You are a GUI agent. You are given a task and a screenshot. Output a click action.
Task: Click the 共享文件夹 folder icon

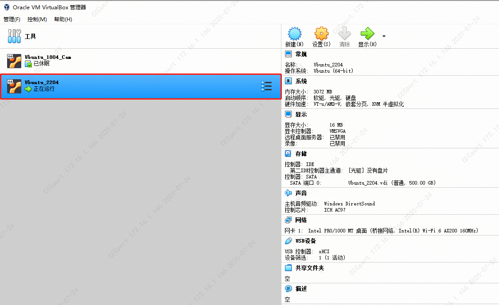coord(288,268)
